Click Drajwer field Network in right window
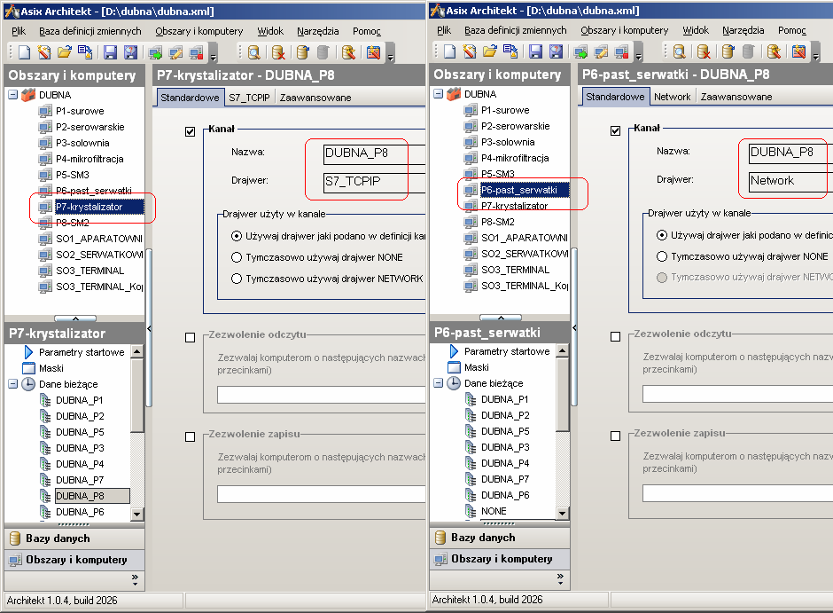This screenshot has width=833, height=613. coord(790,181)
